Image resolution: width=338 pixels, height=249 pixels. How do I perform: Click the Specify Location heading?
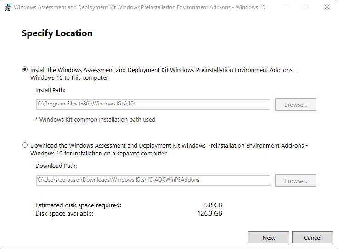[x=57, y=33]
